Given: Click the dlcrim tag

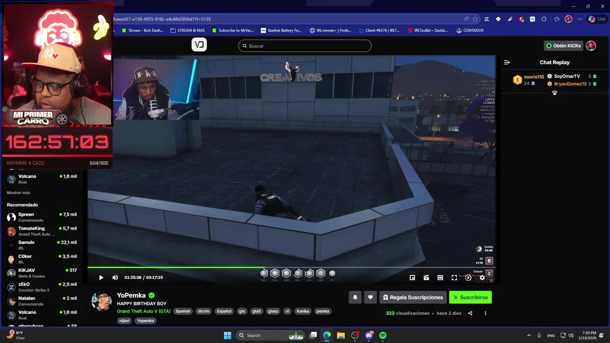Looking at the screenshot, I should (203, 311).
